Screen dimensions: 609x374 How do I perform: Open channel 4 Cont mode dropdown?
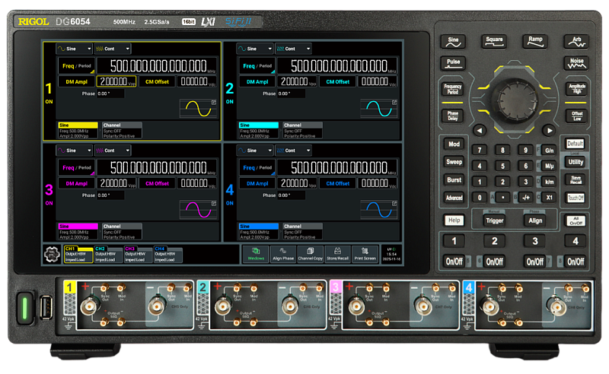coord(293,151)
